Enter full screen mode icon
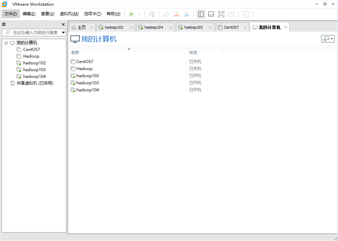Image resolution: width=338 pixels, height=241 pixels. point(221,14)
